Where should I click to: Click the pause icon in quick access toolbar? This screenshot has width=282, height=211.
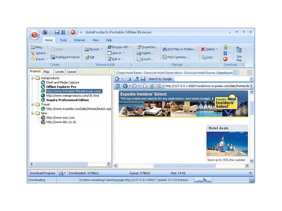(63, 32)
